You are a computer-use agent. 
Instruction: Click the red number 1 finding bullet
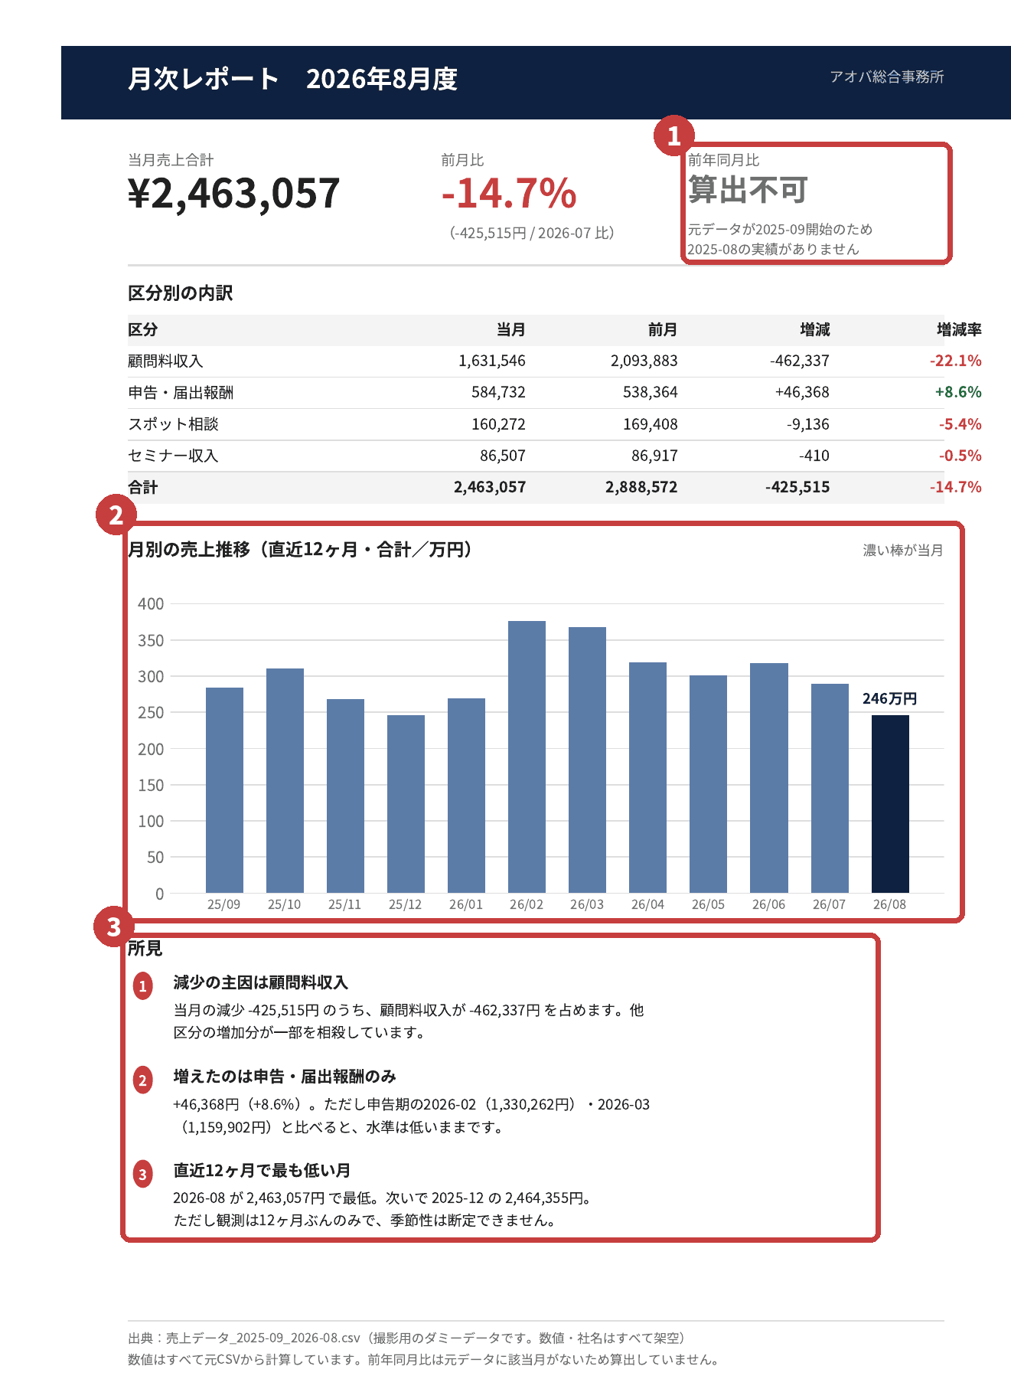[x=143, y=986]
